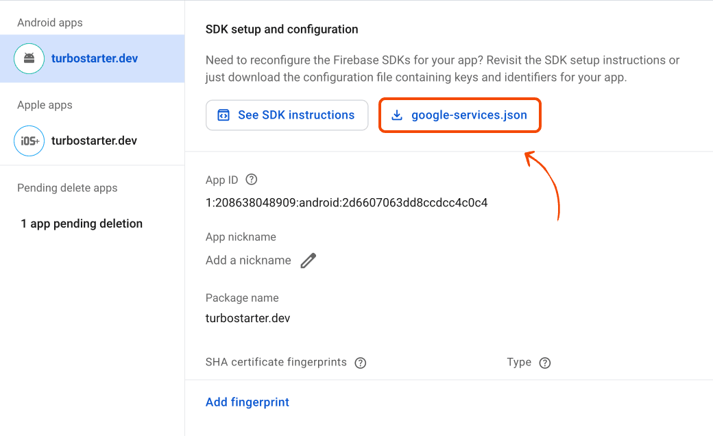Select the Apple turbostarter.dev app in sidebar
The height and width of the screenshot is (436, 713).
[95, 141]
